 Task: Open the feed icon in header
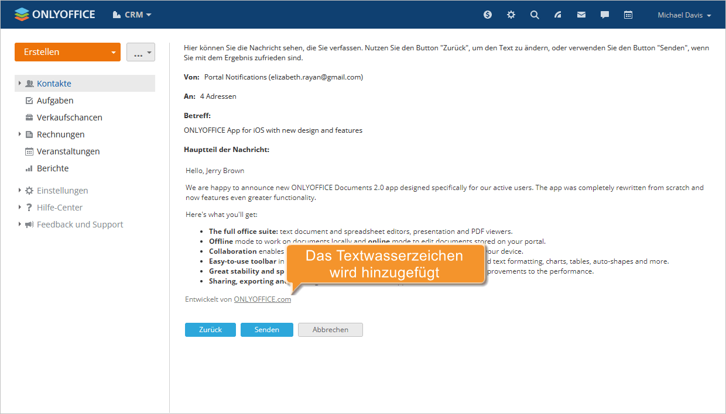[x=558, y=15]
